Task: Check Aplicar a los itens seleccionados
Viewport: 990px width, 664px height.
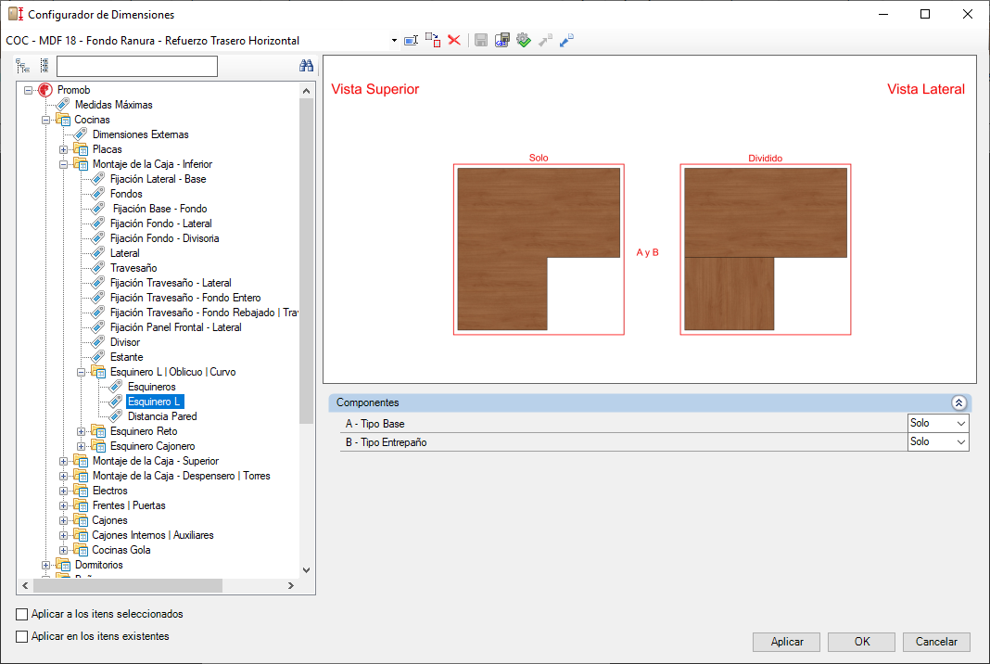Action: [22, 614]
